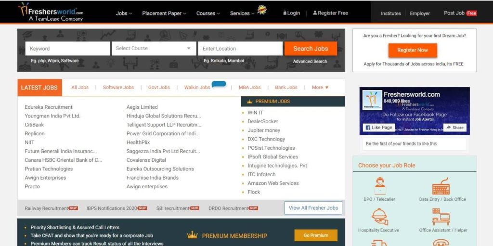493x246 pixels.
Task: Open Advanced Search
Action: 310,61
